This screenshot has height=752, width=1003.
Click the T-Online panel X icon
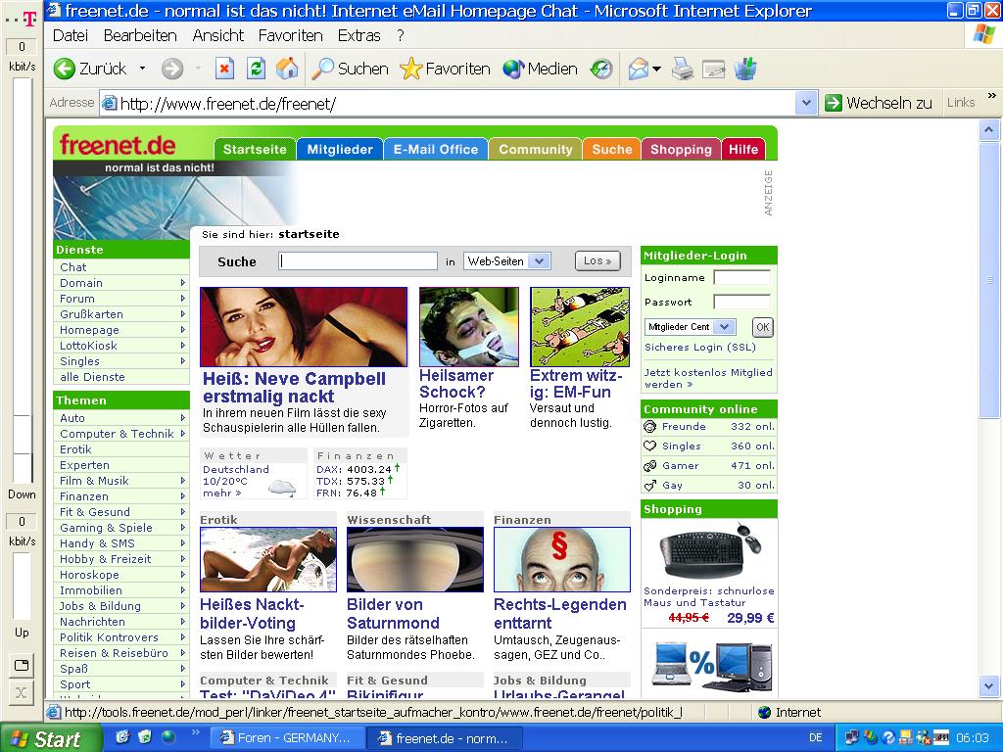(x=22, y=692)
